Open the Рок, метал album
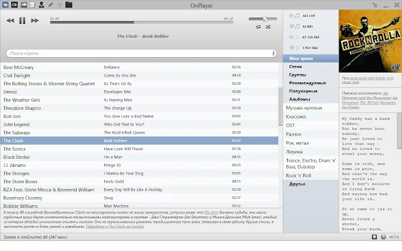This screenshot has height=251, width=402. (311, 143)
